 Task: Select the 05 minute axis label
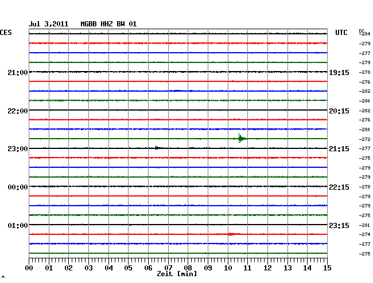tap(128, 268)
